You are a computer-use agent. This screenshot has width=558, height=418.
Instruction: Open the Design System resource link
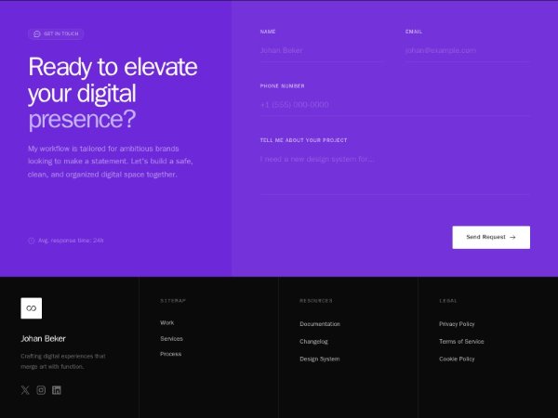[x=319, y=359]
